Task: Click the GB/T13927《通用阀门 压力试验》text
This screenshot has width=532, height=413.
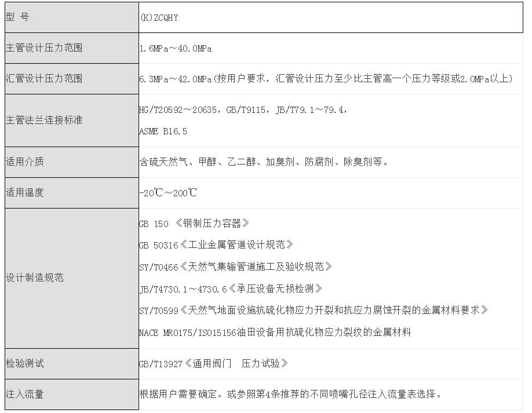Action: (213, 364)
